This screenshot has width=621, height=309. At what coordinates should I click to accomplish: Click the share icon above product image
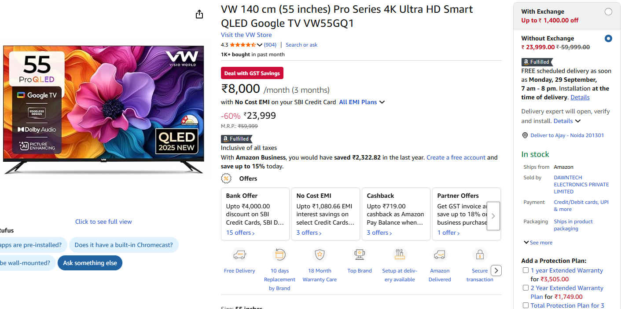point(199,15)
